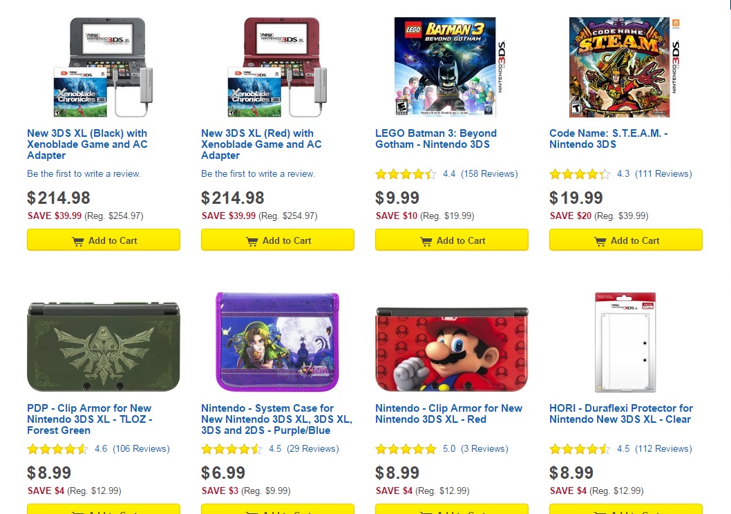Click the Majora's Mask purple system case image
The height and width of the screenshot is (514, 731).
[x=277, y=343]
